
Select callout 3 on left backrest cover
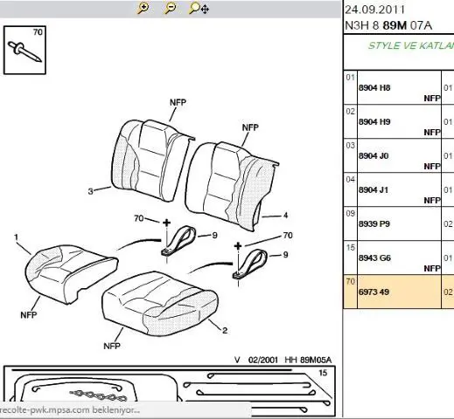tap(90, 191)
